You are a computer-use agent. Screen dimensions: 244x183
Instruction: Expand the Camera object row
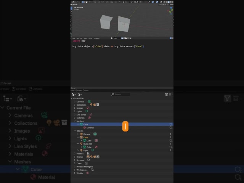click(x=78, y=134)
